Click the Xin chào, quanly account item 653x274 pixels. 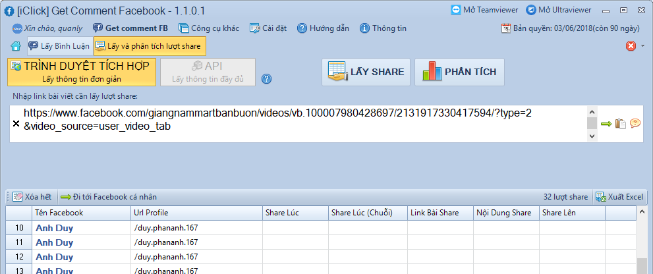click(x=47, y=28)
